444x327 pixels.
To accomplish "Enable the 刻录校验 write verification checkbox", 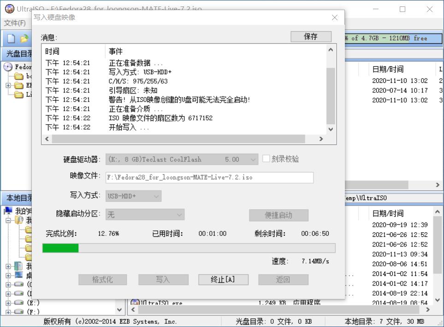I will tap(266, 159).
